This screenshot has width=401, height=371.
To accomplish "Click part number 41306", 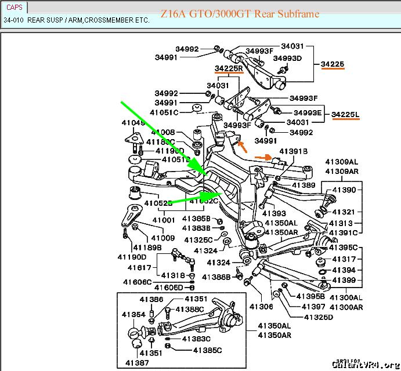I will [261, 306].
